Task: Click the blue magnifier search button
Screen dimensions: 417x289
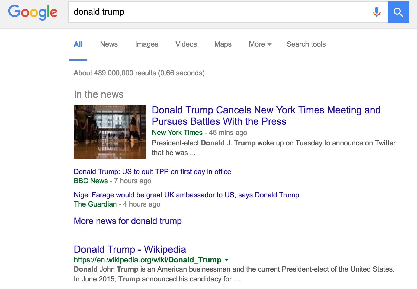Action: click(398, 12)
